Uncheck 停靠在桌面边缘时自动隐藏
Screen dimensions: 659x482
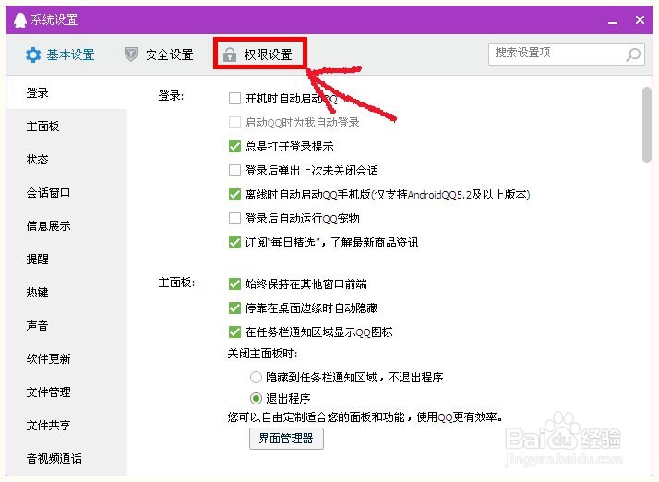[x=234, y=307]
